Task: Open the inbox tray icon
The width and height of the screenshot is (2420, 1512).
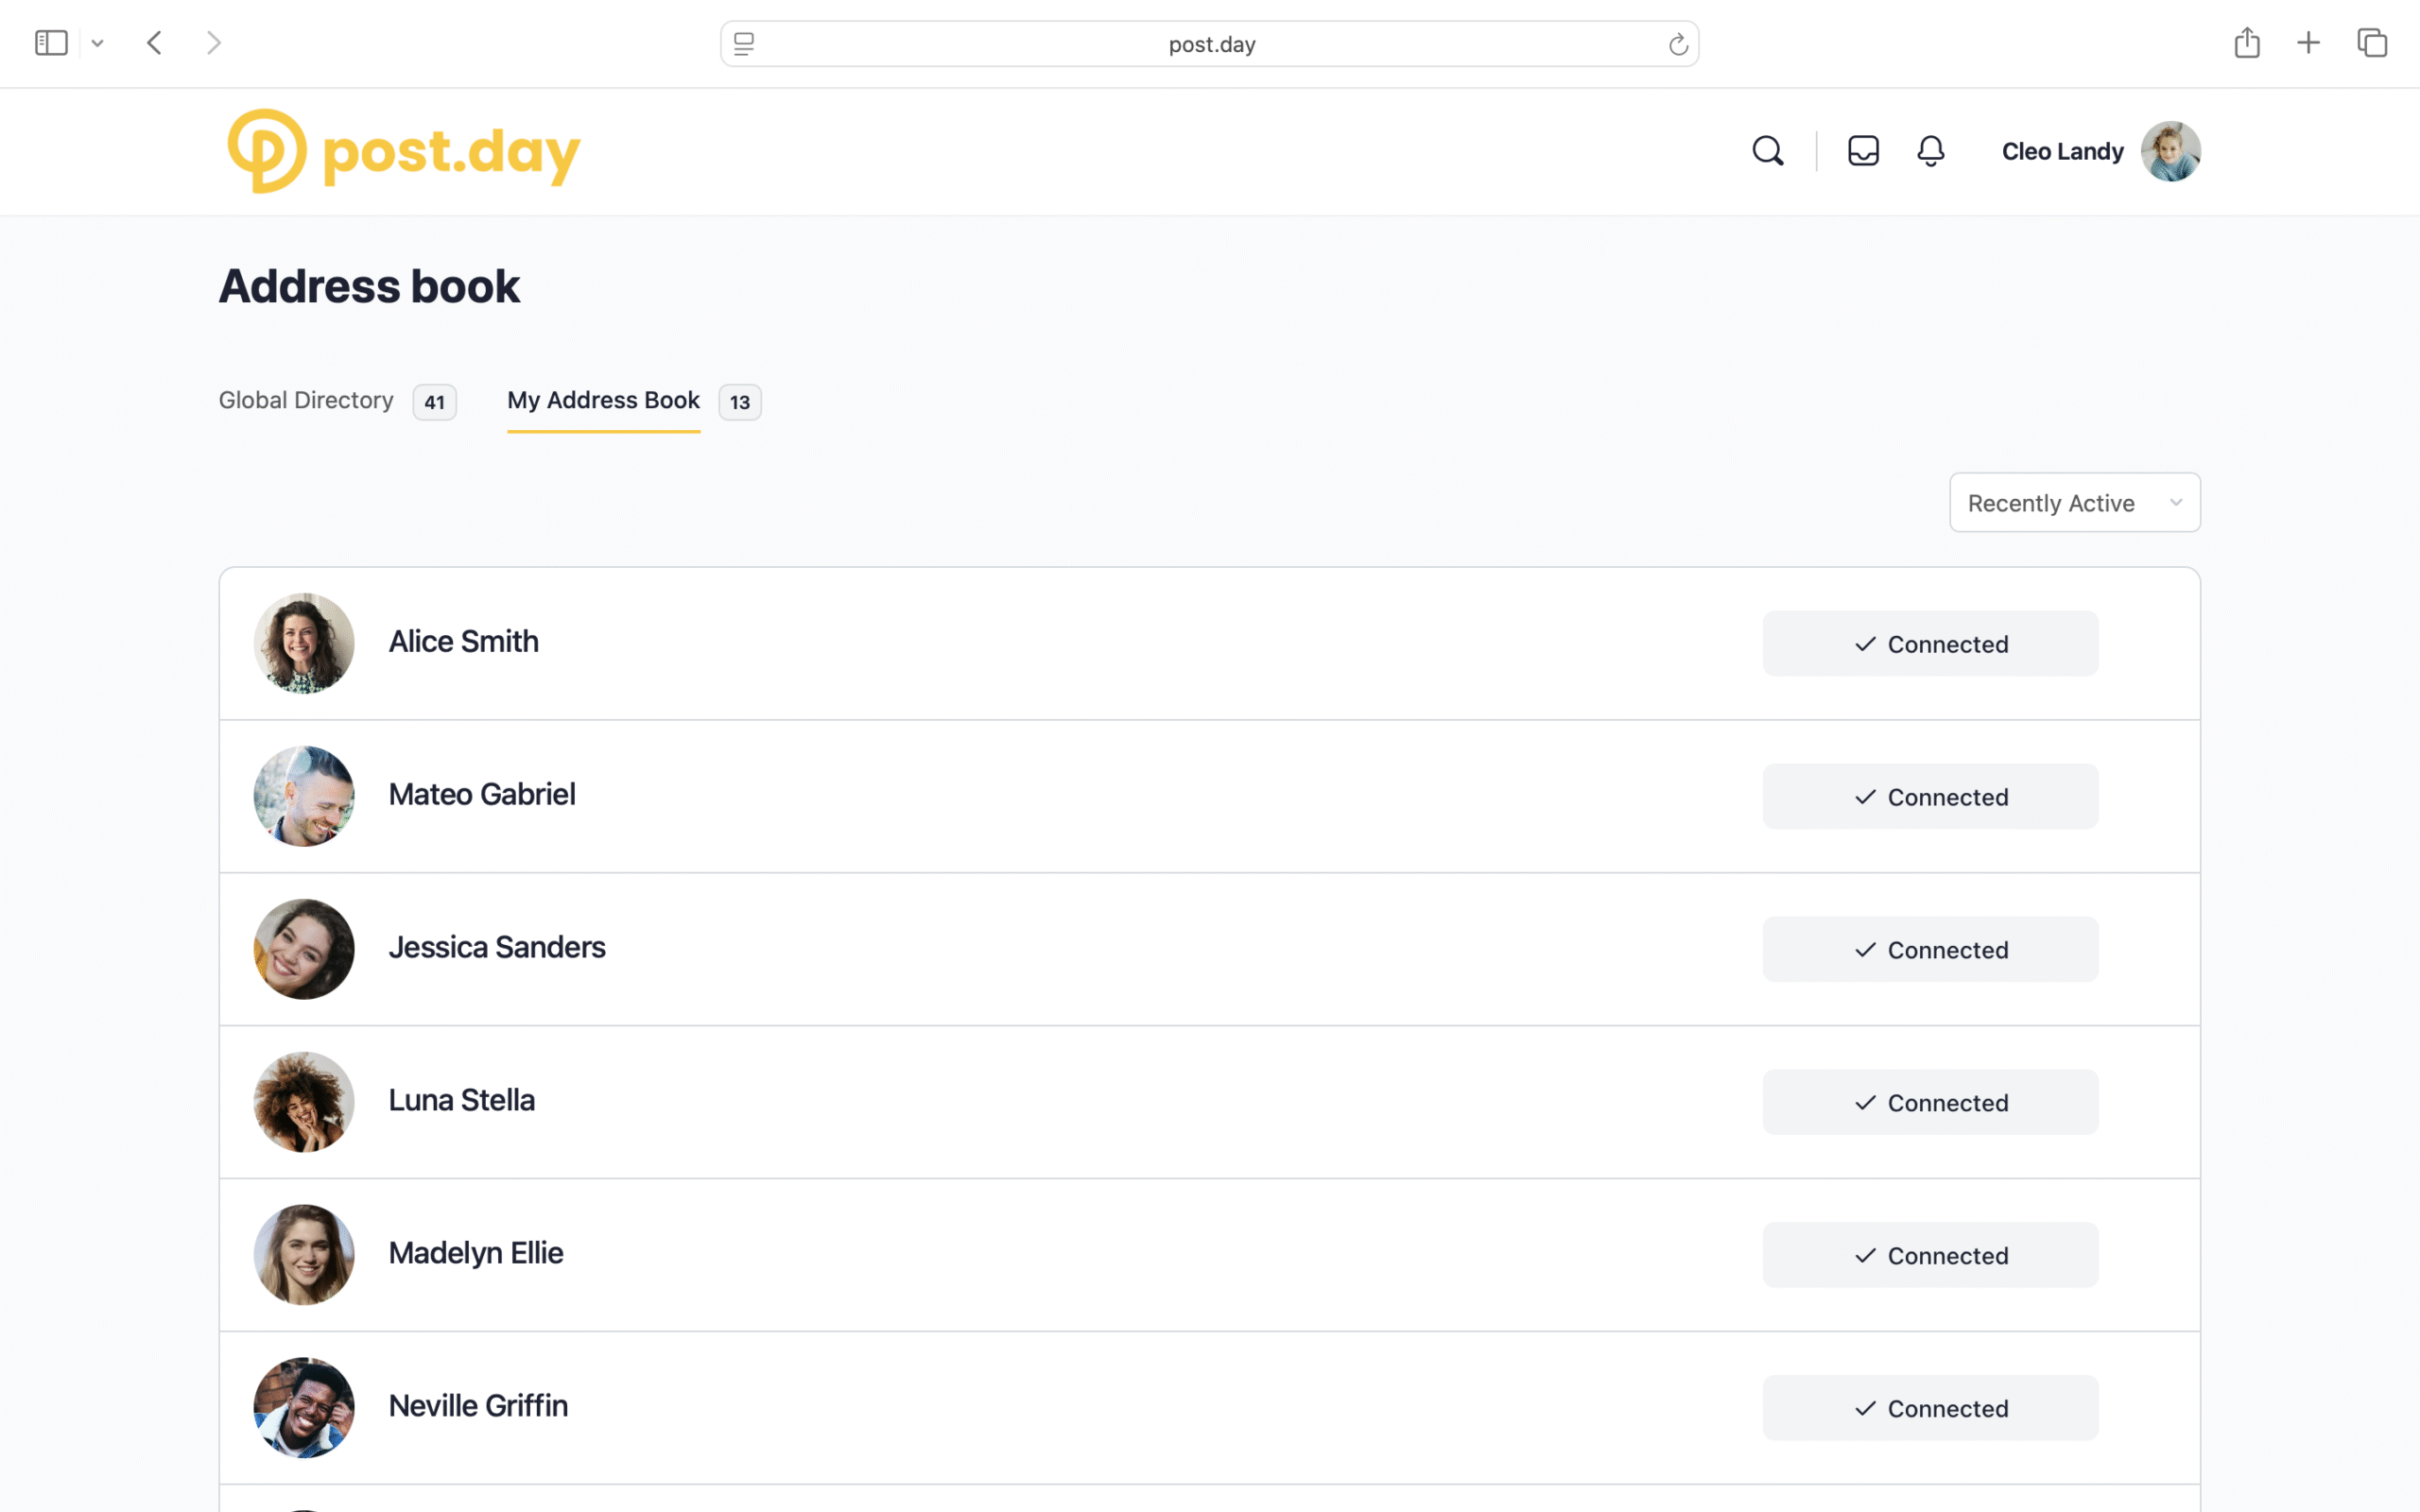Action: tap(1863, 151)
